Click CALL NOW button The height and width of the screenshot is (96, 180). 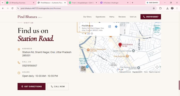click(x=58, y=87)
